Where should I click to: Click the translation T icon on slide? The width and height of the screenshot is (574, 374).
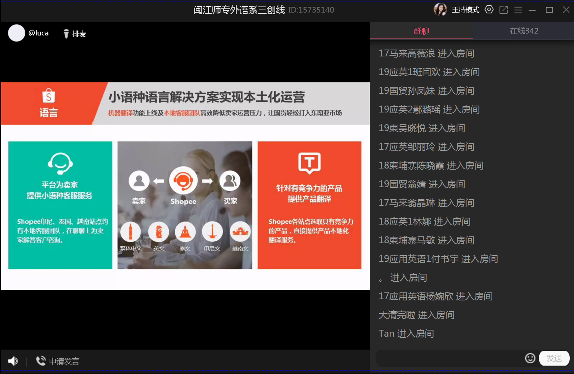309,163
